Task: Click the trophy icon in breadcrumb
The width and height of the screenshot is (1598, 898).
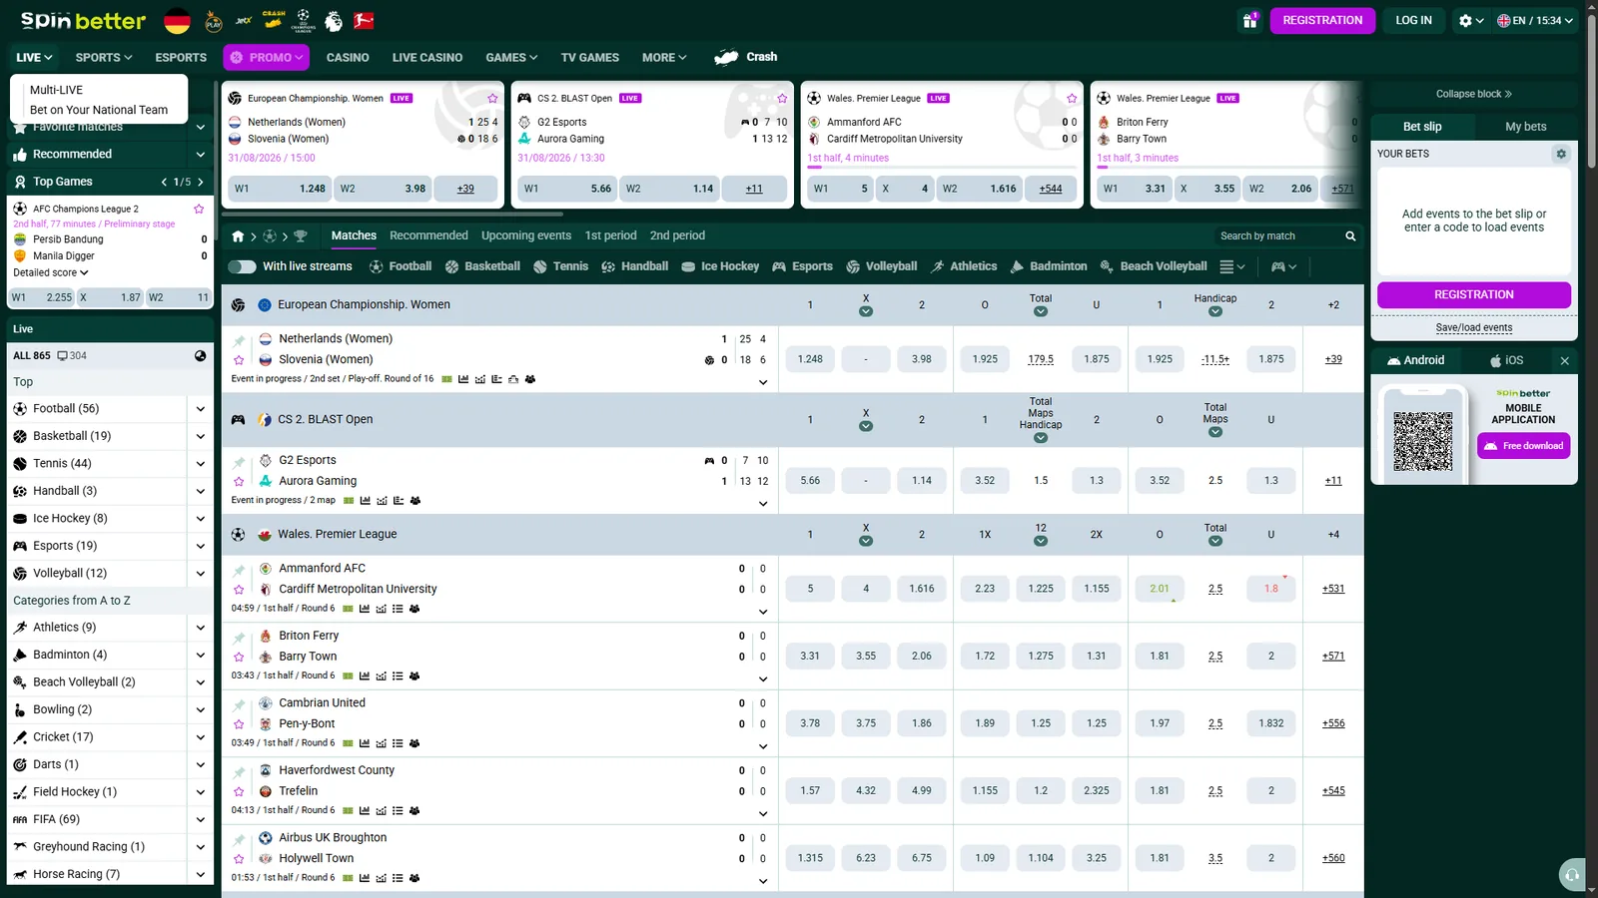Action: click(x=301, y=236)
